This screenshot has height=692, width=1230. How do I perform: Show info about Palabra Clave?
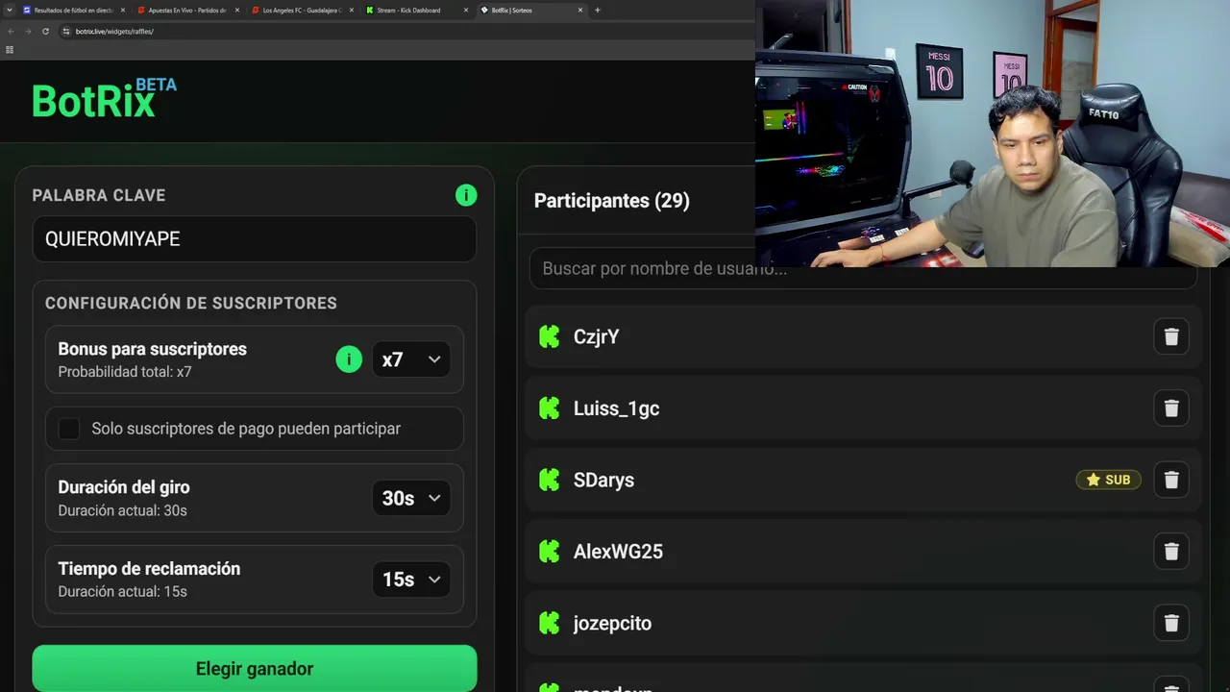(x=466, y=195)
